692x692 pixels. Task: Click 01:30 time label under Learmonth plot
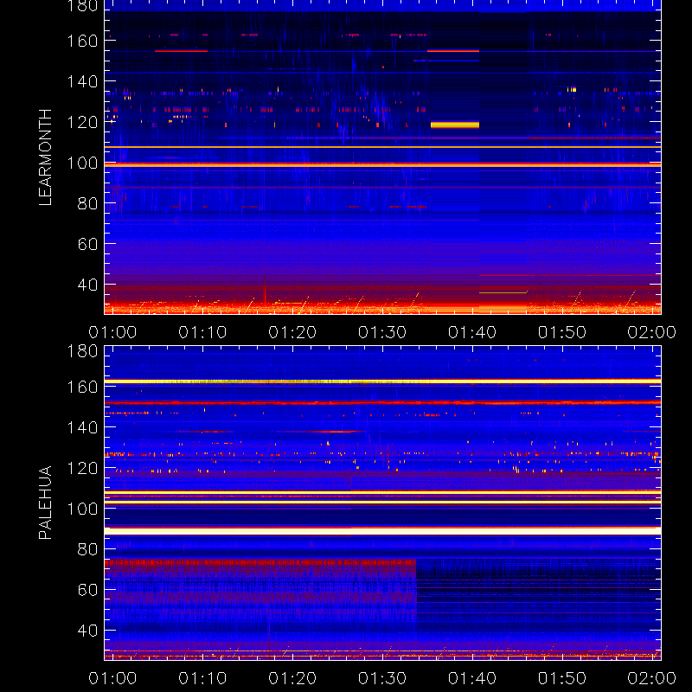382,332
